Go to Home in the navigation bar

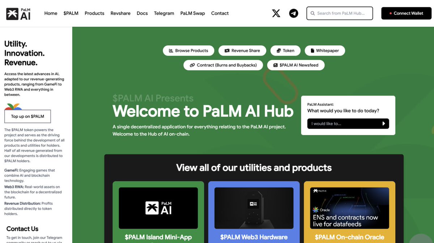[51, 13]
